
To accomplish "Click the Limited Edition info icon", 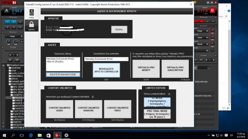I will point(169,94).
